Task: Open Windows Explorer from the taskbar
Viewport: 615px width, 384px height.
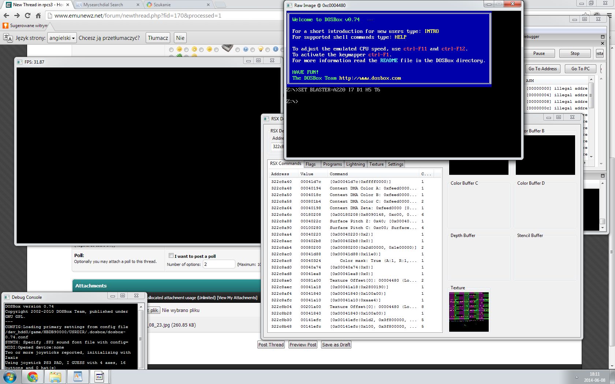Action: tap(55, 377)
